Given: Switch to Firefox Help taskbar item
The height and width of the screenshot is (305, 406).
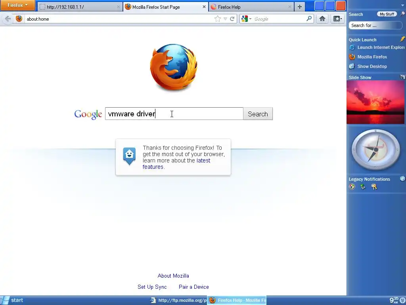Looking at the screenshot, I should pos(237,300).
